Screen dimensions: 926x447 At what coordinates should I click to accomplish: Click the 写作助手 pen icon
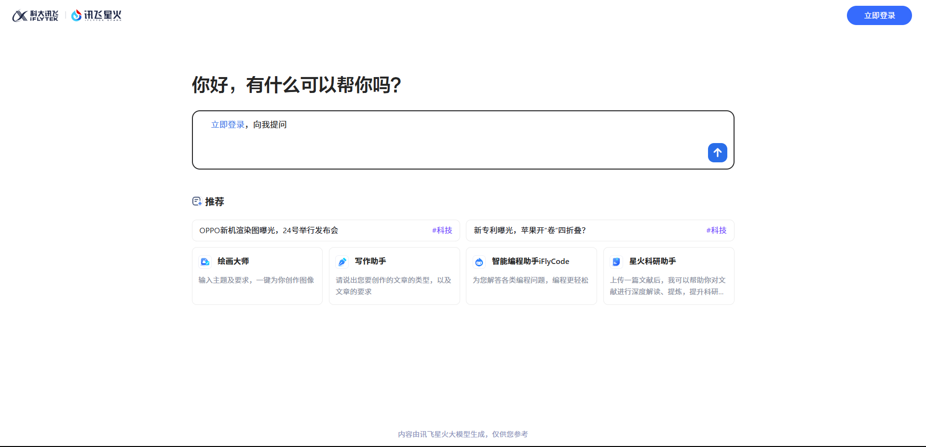click(342, 262)
